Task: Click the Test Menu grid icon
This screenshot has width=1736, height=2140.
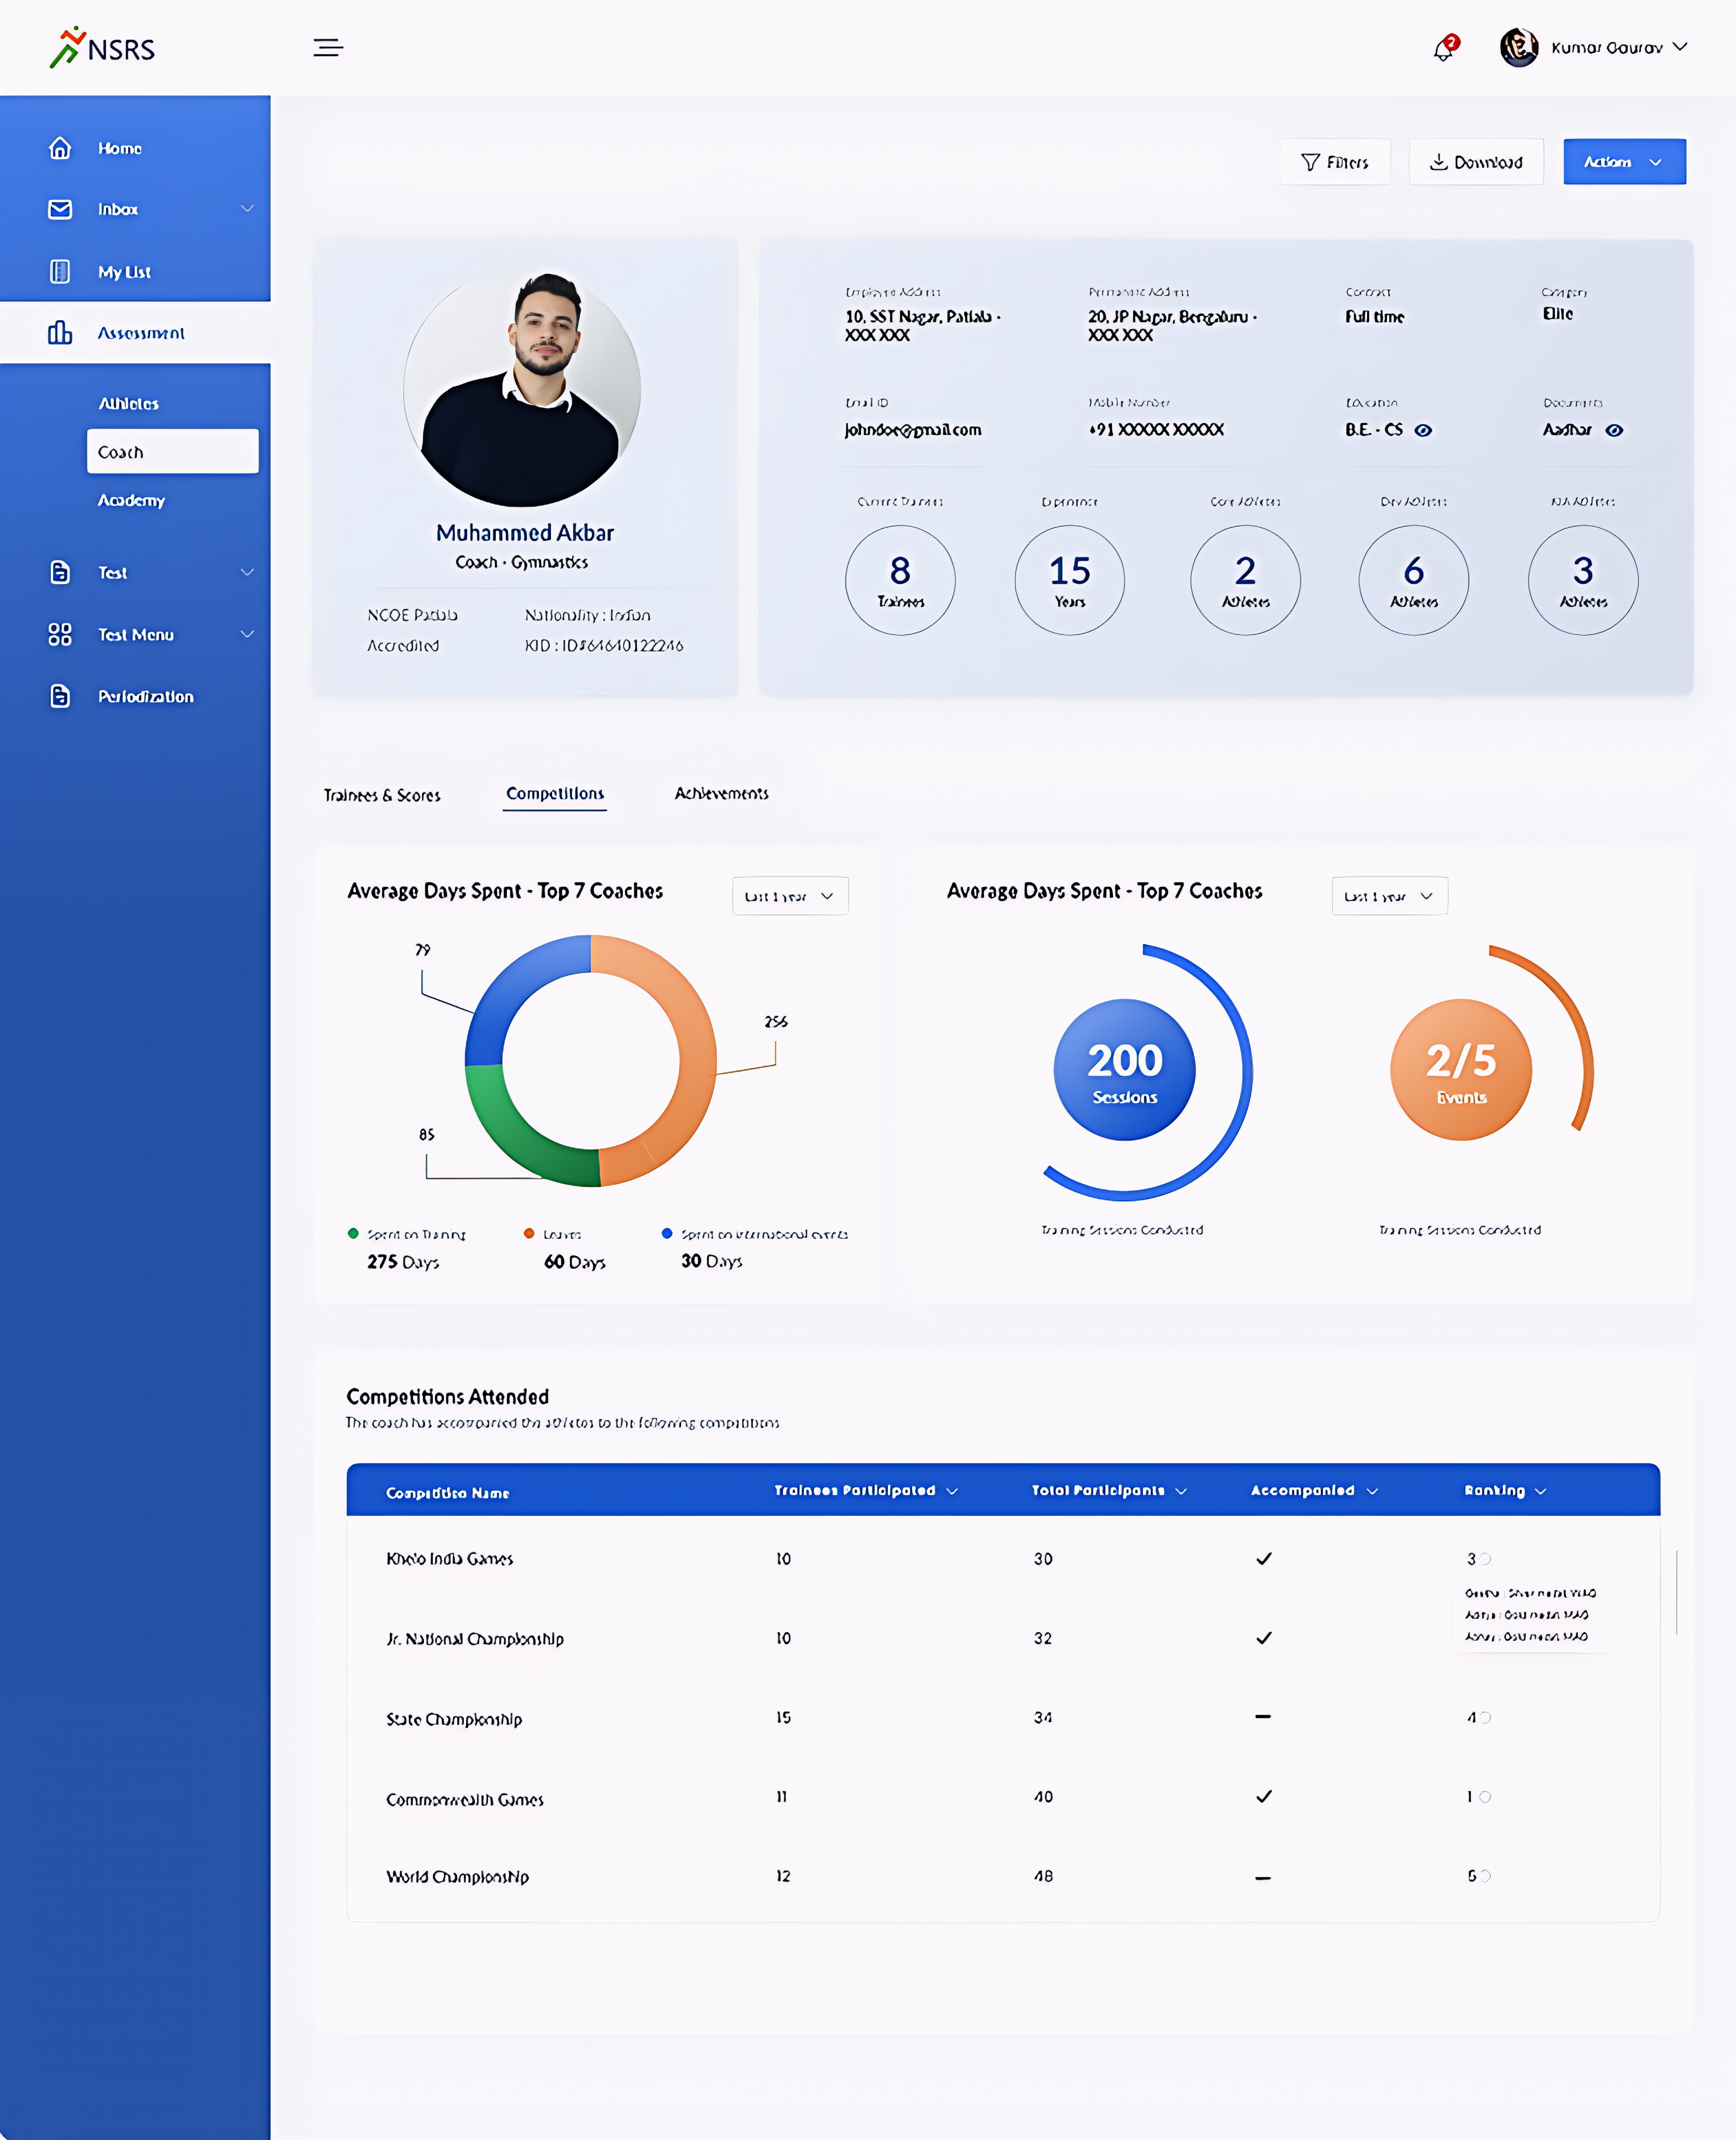Action: [x=60, y=634]
